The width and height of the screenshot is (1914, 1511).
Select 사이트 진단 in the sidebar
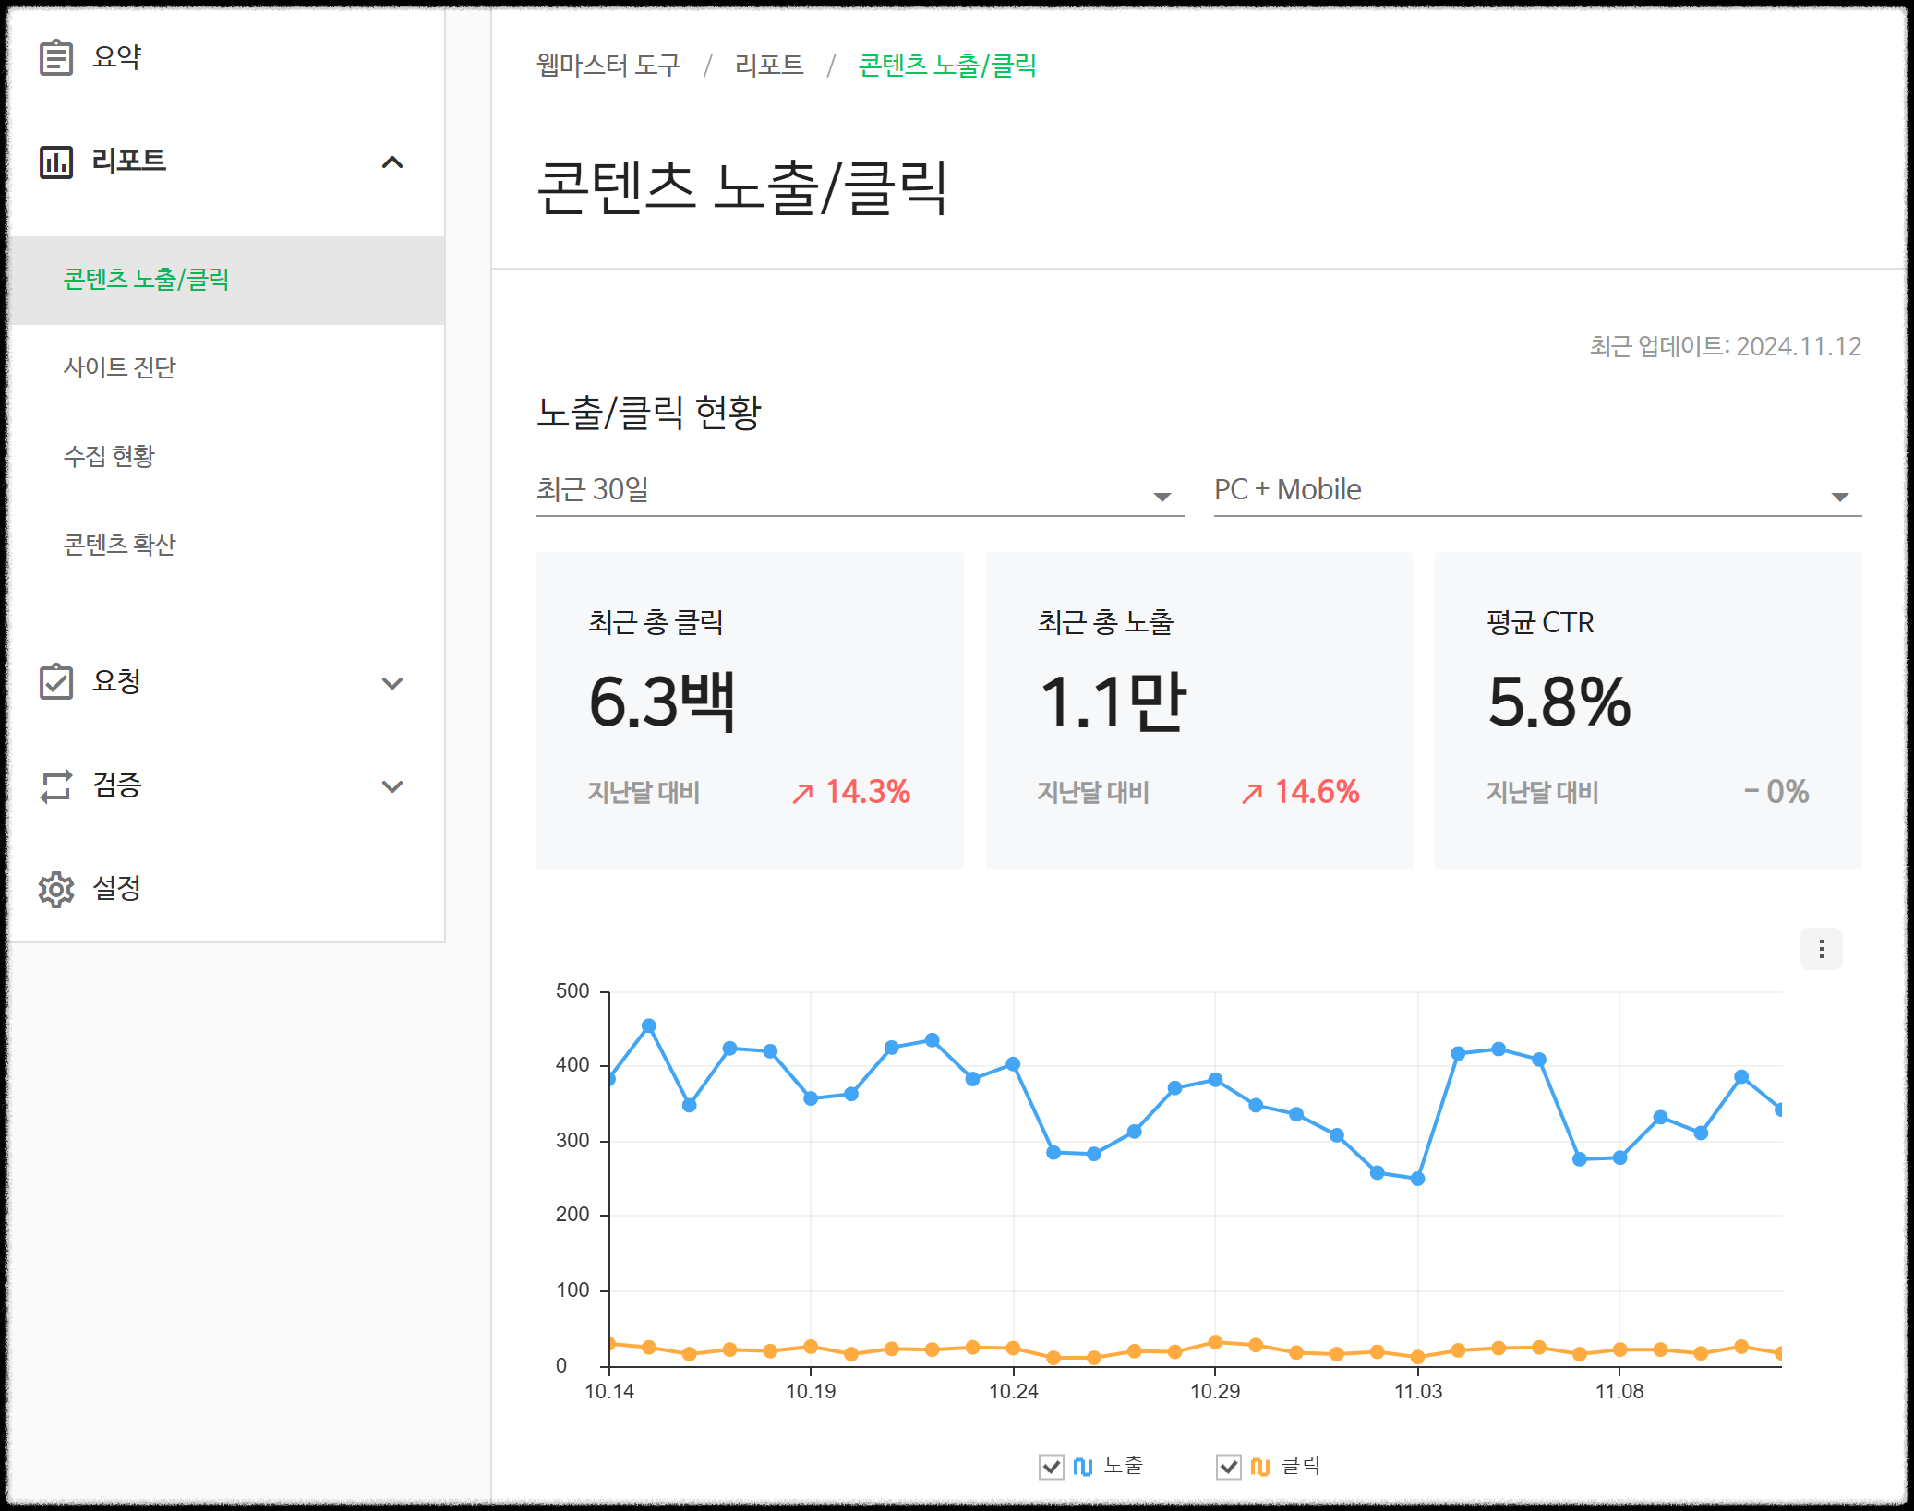click(x=120, y=367)
